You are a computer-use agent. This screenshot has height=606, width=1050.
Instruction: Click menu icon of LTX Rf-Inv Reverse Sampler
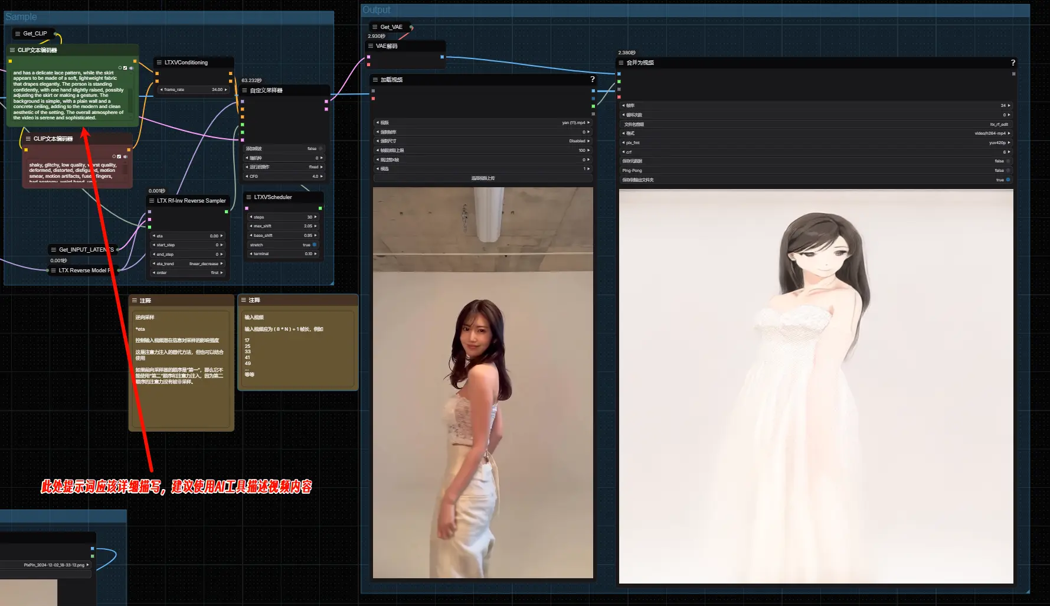152,201
